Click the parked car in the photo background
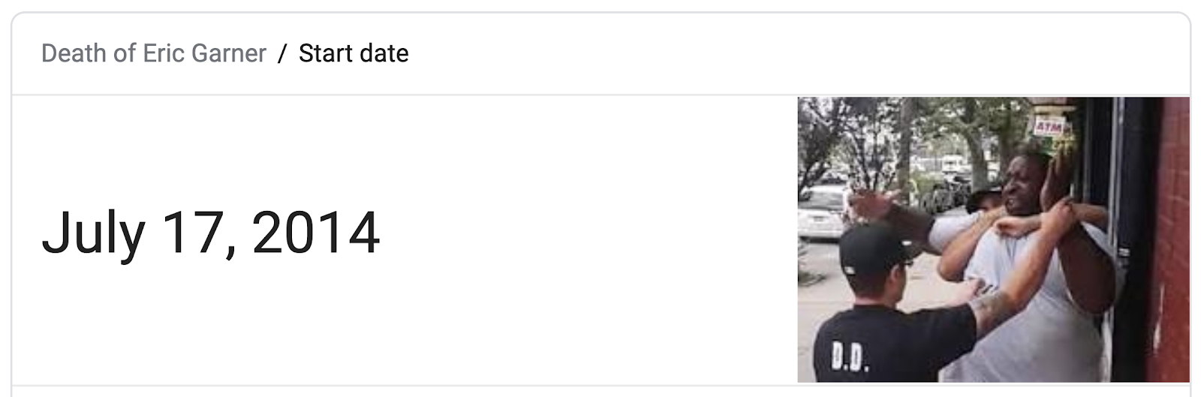The image size is (1201, 397). coord(822,212)
